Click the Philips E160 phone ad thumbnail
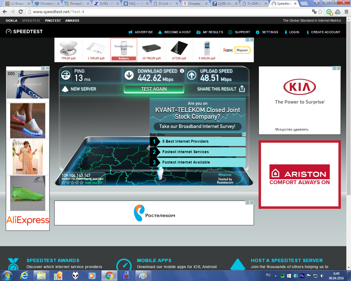 [124, 50]
